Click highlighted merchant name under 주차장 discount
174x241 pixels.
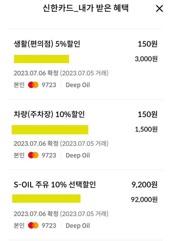[50, 130]
